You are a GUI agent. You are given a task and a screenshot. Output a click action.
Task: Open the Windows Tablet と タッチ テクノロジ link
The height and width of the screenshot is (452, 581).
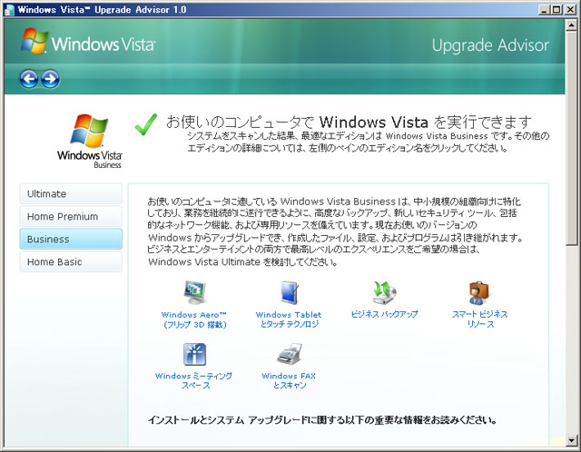point(289,319)
